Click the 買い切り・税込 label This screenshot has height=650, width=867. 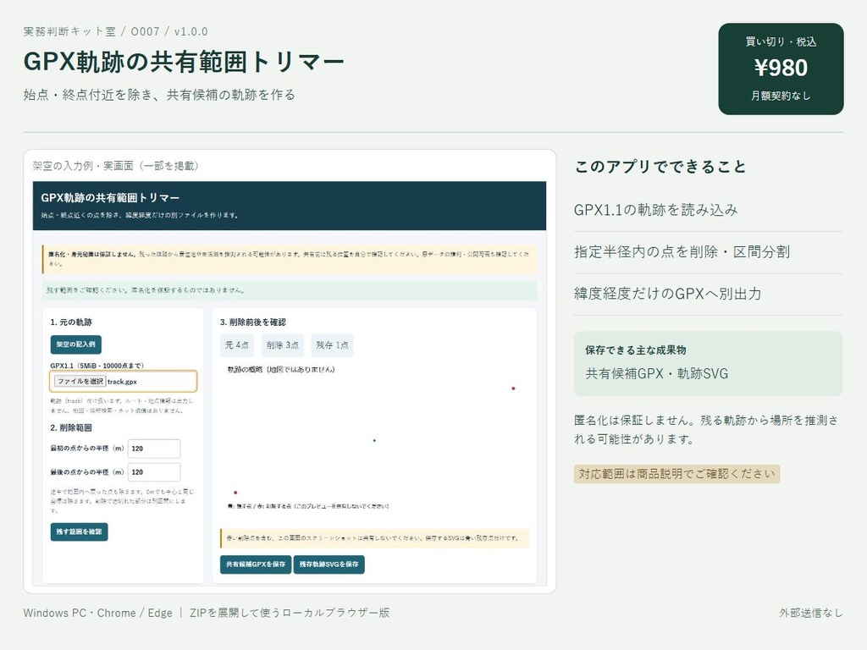[x=781, y=41]
